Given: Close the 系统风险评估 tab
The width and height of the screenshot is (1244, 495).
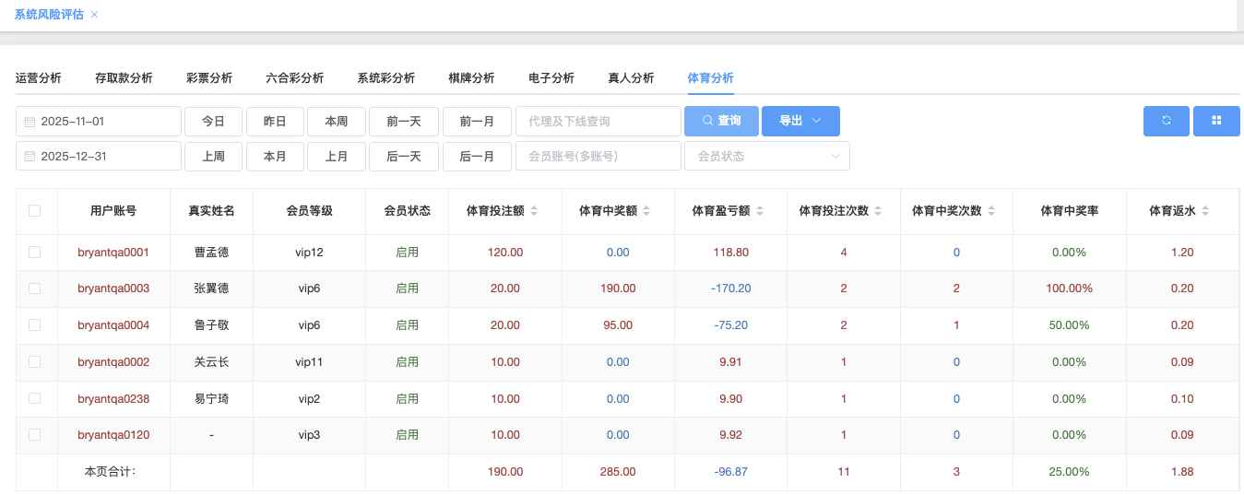Looking at the screenshot, I should tap(95, 15).
